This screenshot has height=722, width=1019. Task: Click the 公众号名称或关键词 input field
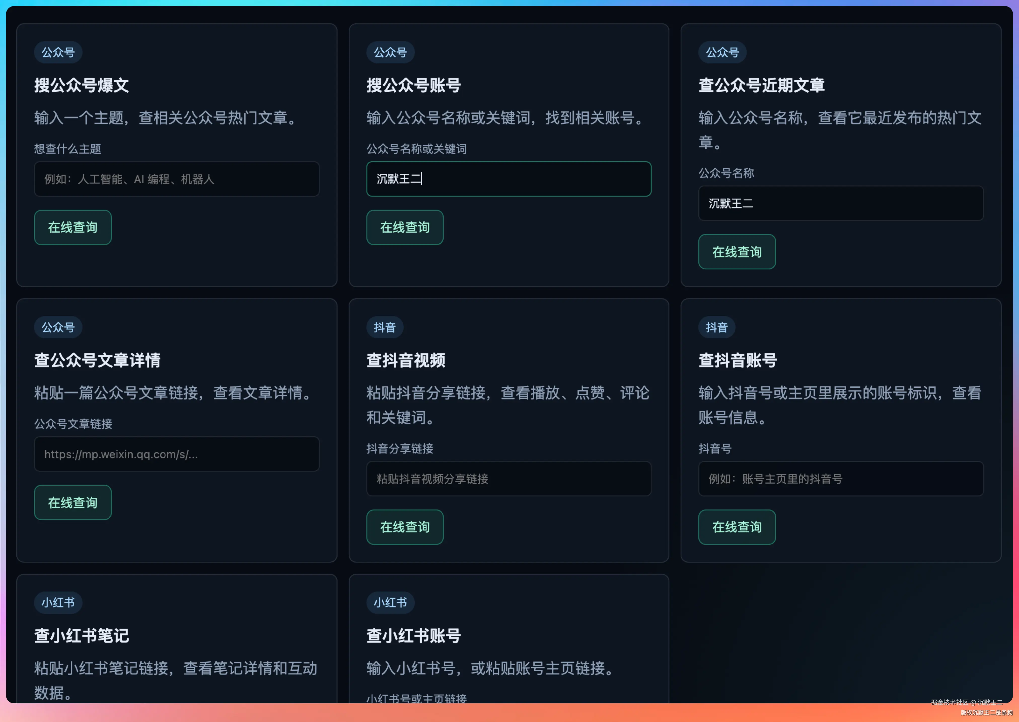click(x=509, y=179)
